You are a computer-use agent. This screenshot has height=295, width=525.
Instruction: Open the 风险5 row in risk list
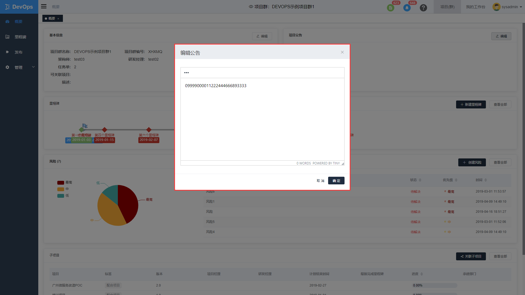(357, 222)
